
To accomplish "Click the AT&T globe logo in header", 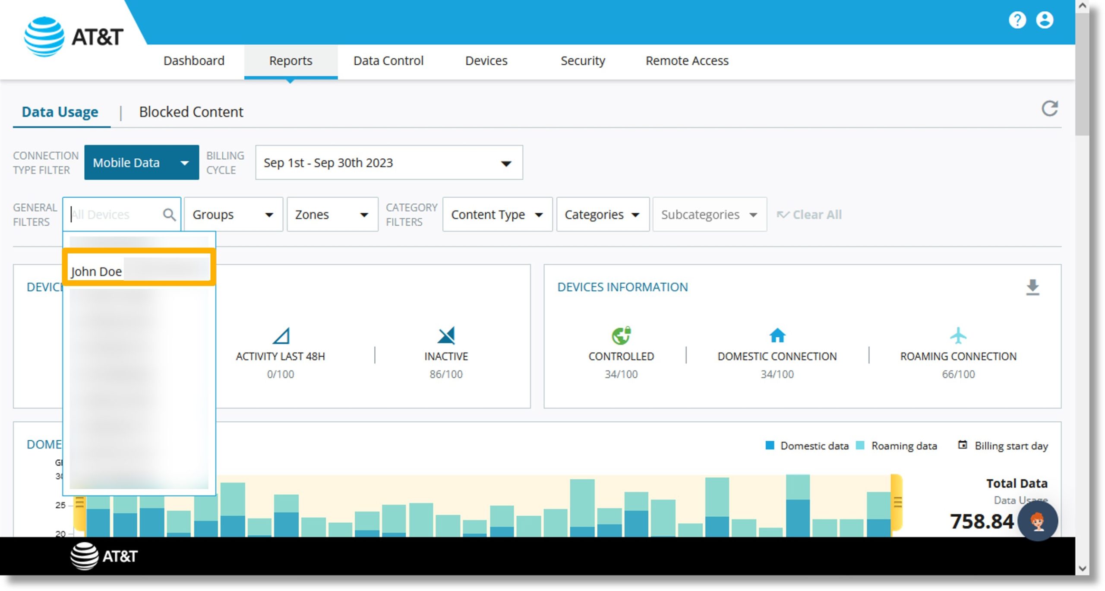I will pos(44,37).
